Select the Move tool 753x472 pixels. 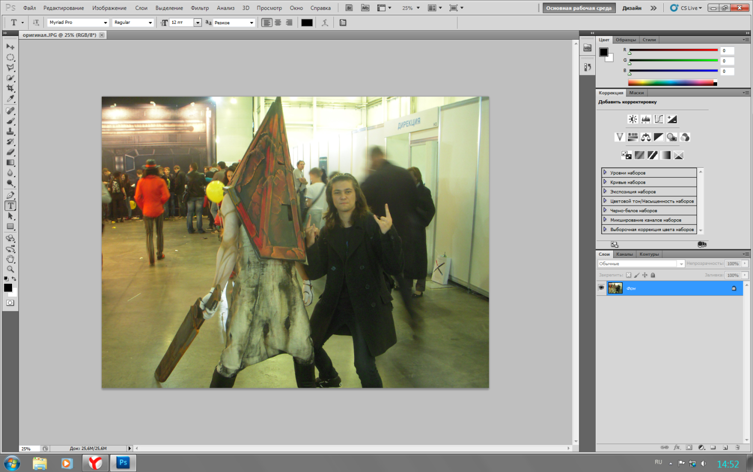click(10, 47)
